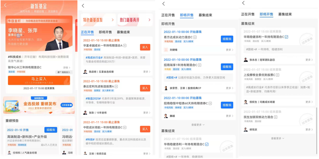319x159 pixels.
Task: Tap 提醒我 for 招商瑞享1年持有期混合C
Action: [x=227, y=67]
